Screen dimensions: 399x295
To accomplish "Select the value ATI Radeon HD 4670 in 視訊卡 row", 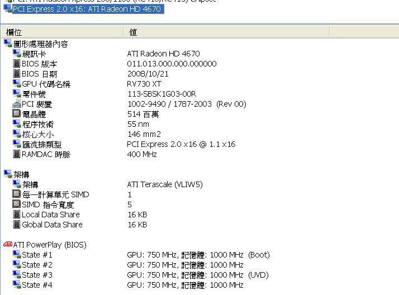I will (163, 54).
